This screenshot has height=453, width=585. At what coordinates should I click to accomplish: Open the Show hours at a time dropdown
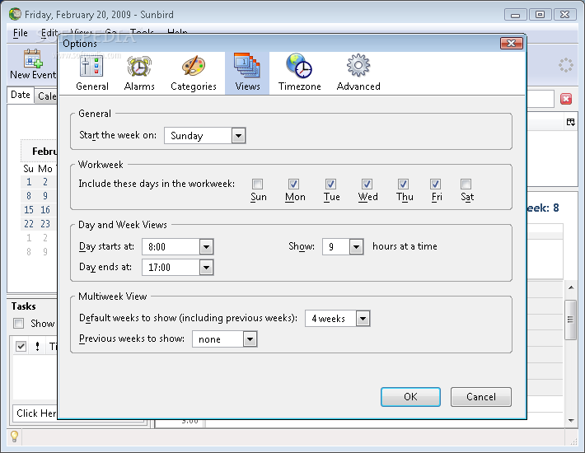[343, 247]
